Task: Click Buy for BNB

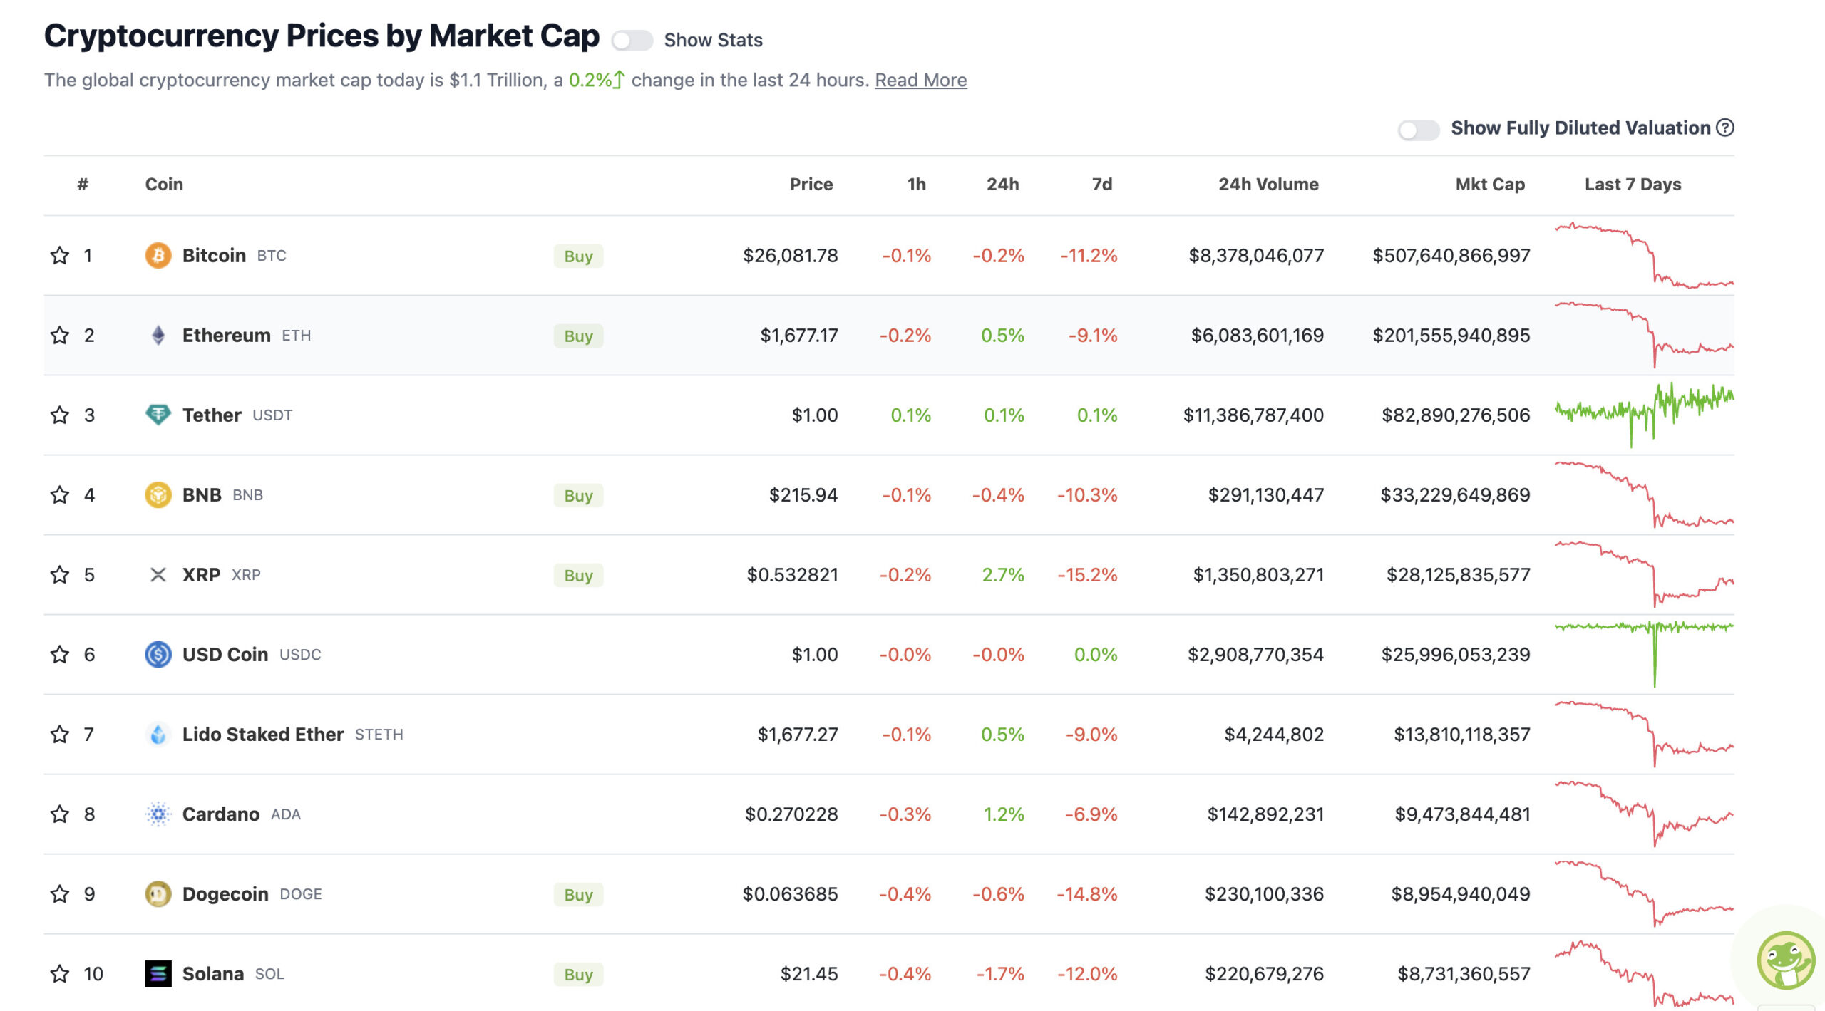Action: pos(578,495)
